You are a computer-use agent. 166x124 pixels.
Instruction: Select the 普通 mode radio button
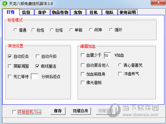pos(15,30)
